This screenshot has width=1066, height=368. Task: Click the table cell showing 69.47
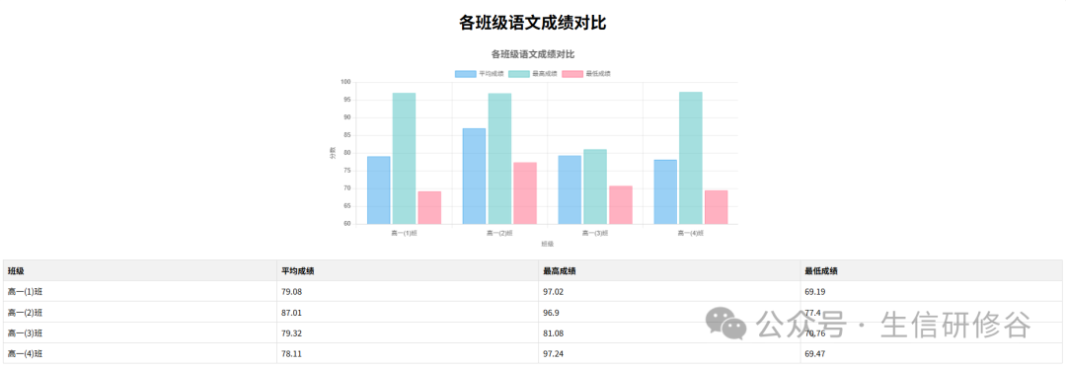pyautogui.click(x=932, y=354)
